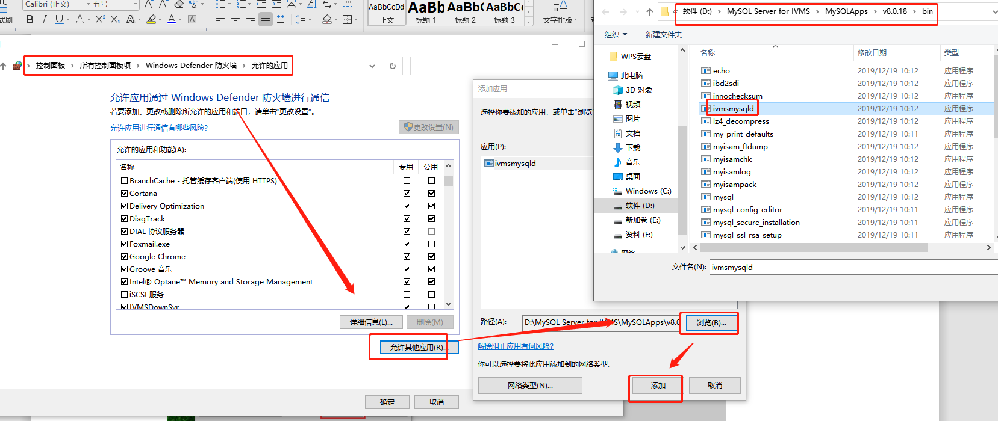Click 所有控制面板项 in the breadcrumb
The image size is (998, 421).
click(105, 66)
